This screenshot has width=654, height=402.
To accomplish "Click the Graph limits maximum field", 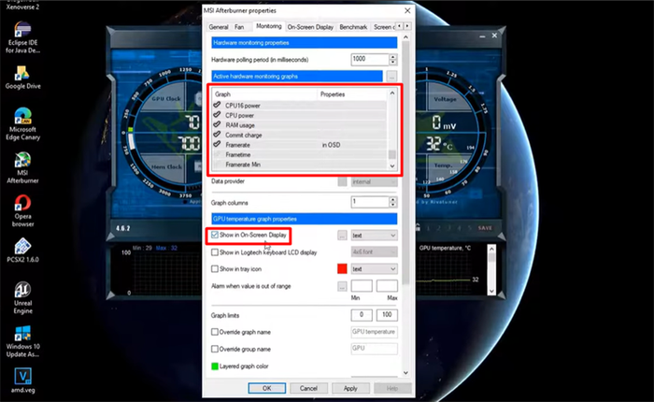I will click(x=387, y=315).
